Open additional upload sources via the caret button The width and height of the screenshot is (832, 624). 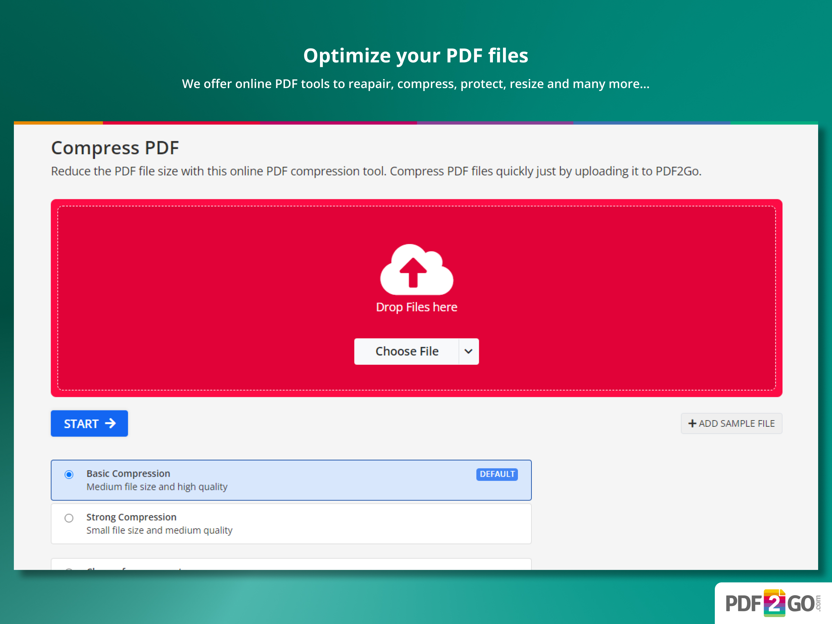469,351
